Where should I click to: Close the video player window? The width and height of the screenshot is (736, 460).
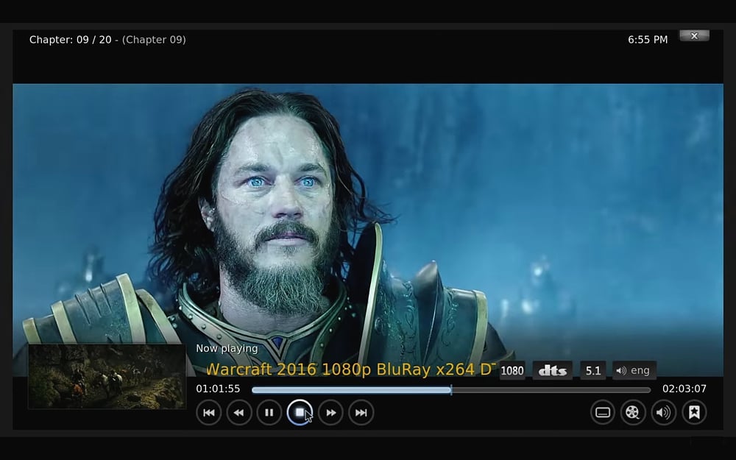click(694, 35)
